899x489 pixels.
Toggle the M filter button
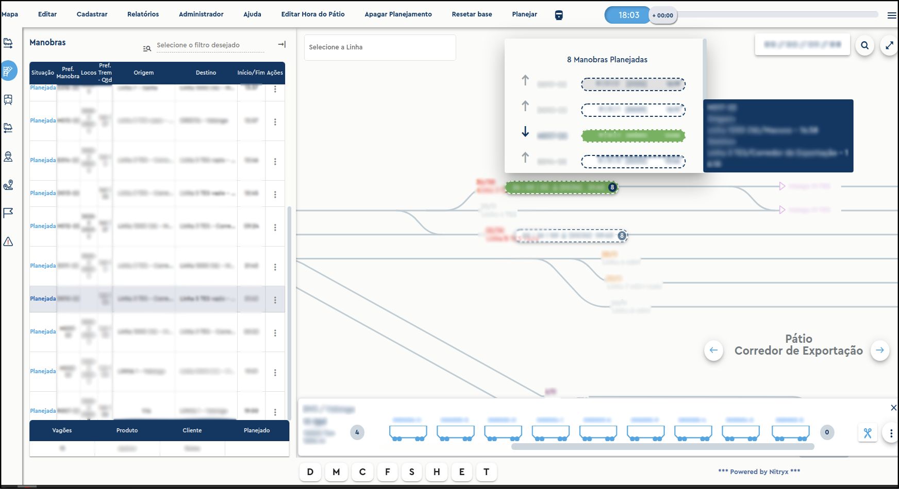[x=336, y=472]
